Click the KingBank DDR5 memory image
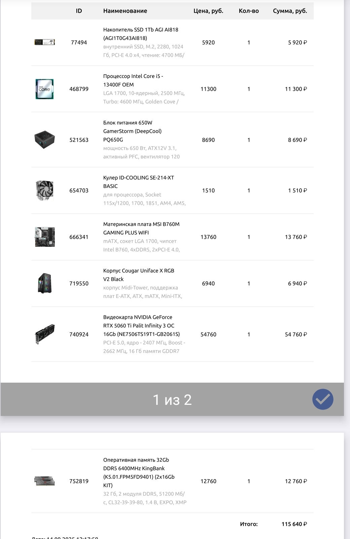The height and width of the screenshot is (539, 350). (x=45, y=481)
